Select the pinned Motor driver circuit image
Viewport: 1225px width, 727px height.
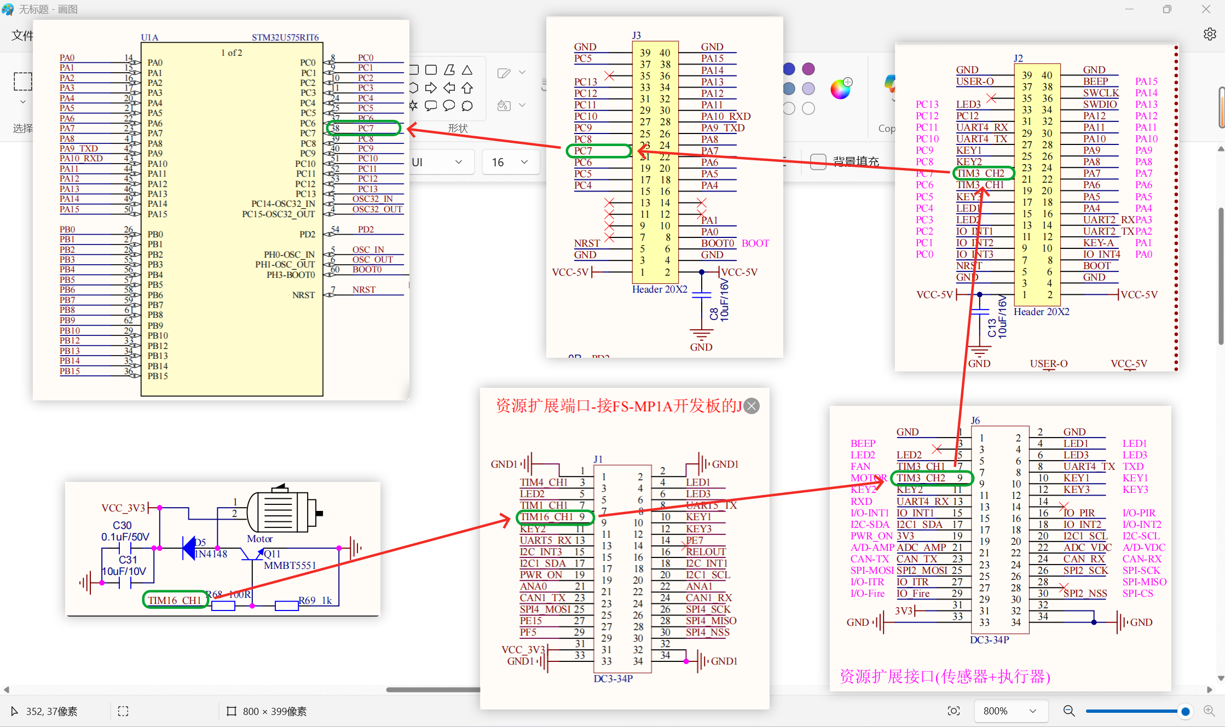coord(223,549)
